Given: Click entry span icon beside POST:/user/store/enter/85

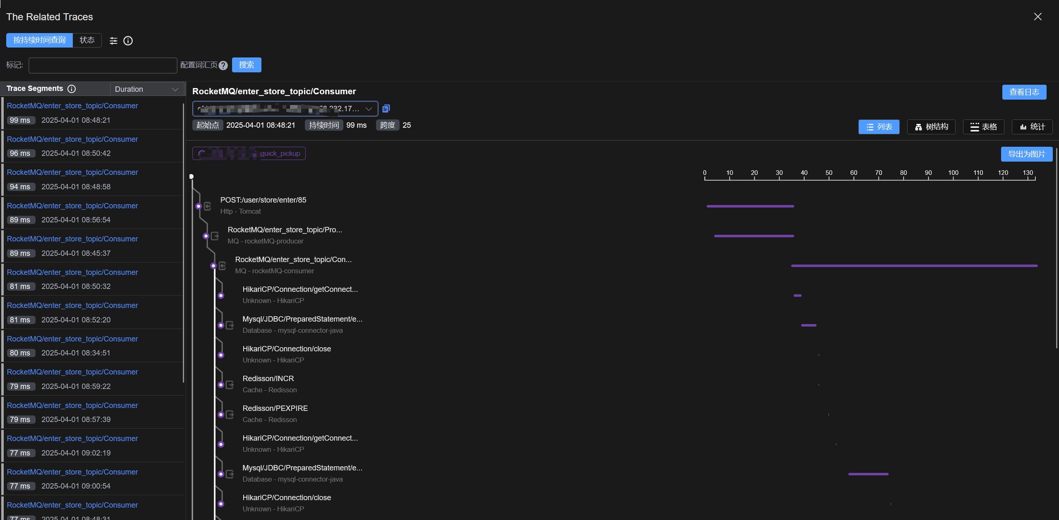Looking at the screenshot, I should tap(208, 206).
